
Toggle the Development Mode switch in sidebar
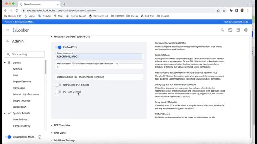8,137
